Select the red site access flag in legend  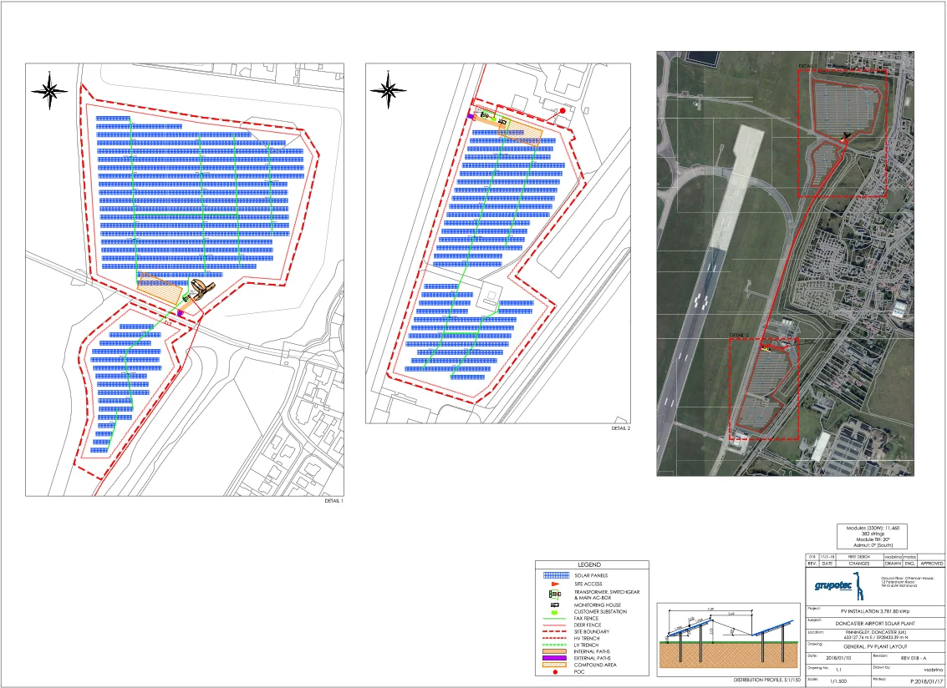556,584
